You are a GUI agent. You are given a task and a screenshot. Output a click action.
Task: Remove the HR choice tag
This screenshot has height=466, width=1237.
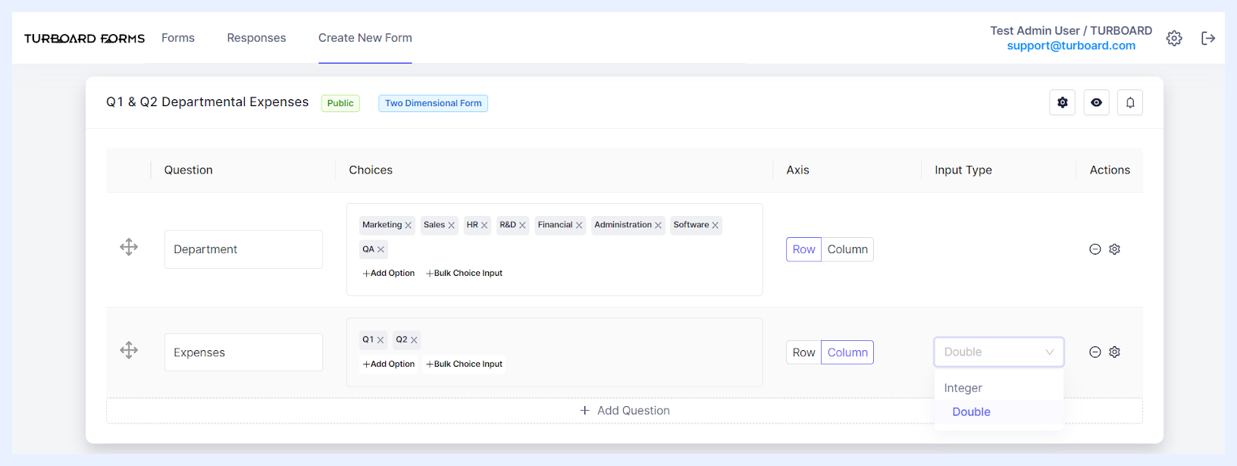tap(484, 225)
